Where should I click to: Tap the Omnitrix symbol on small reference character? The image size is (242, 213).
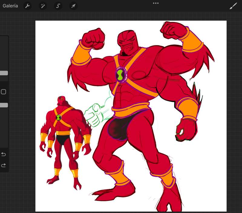click(x=58, y=117)
